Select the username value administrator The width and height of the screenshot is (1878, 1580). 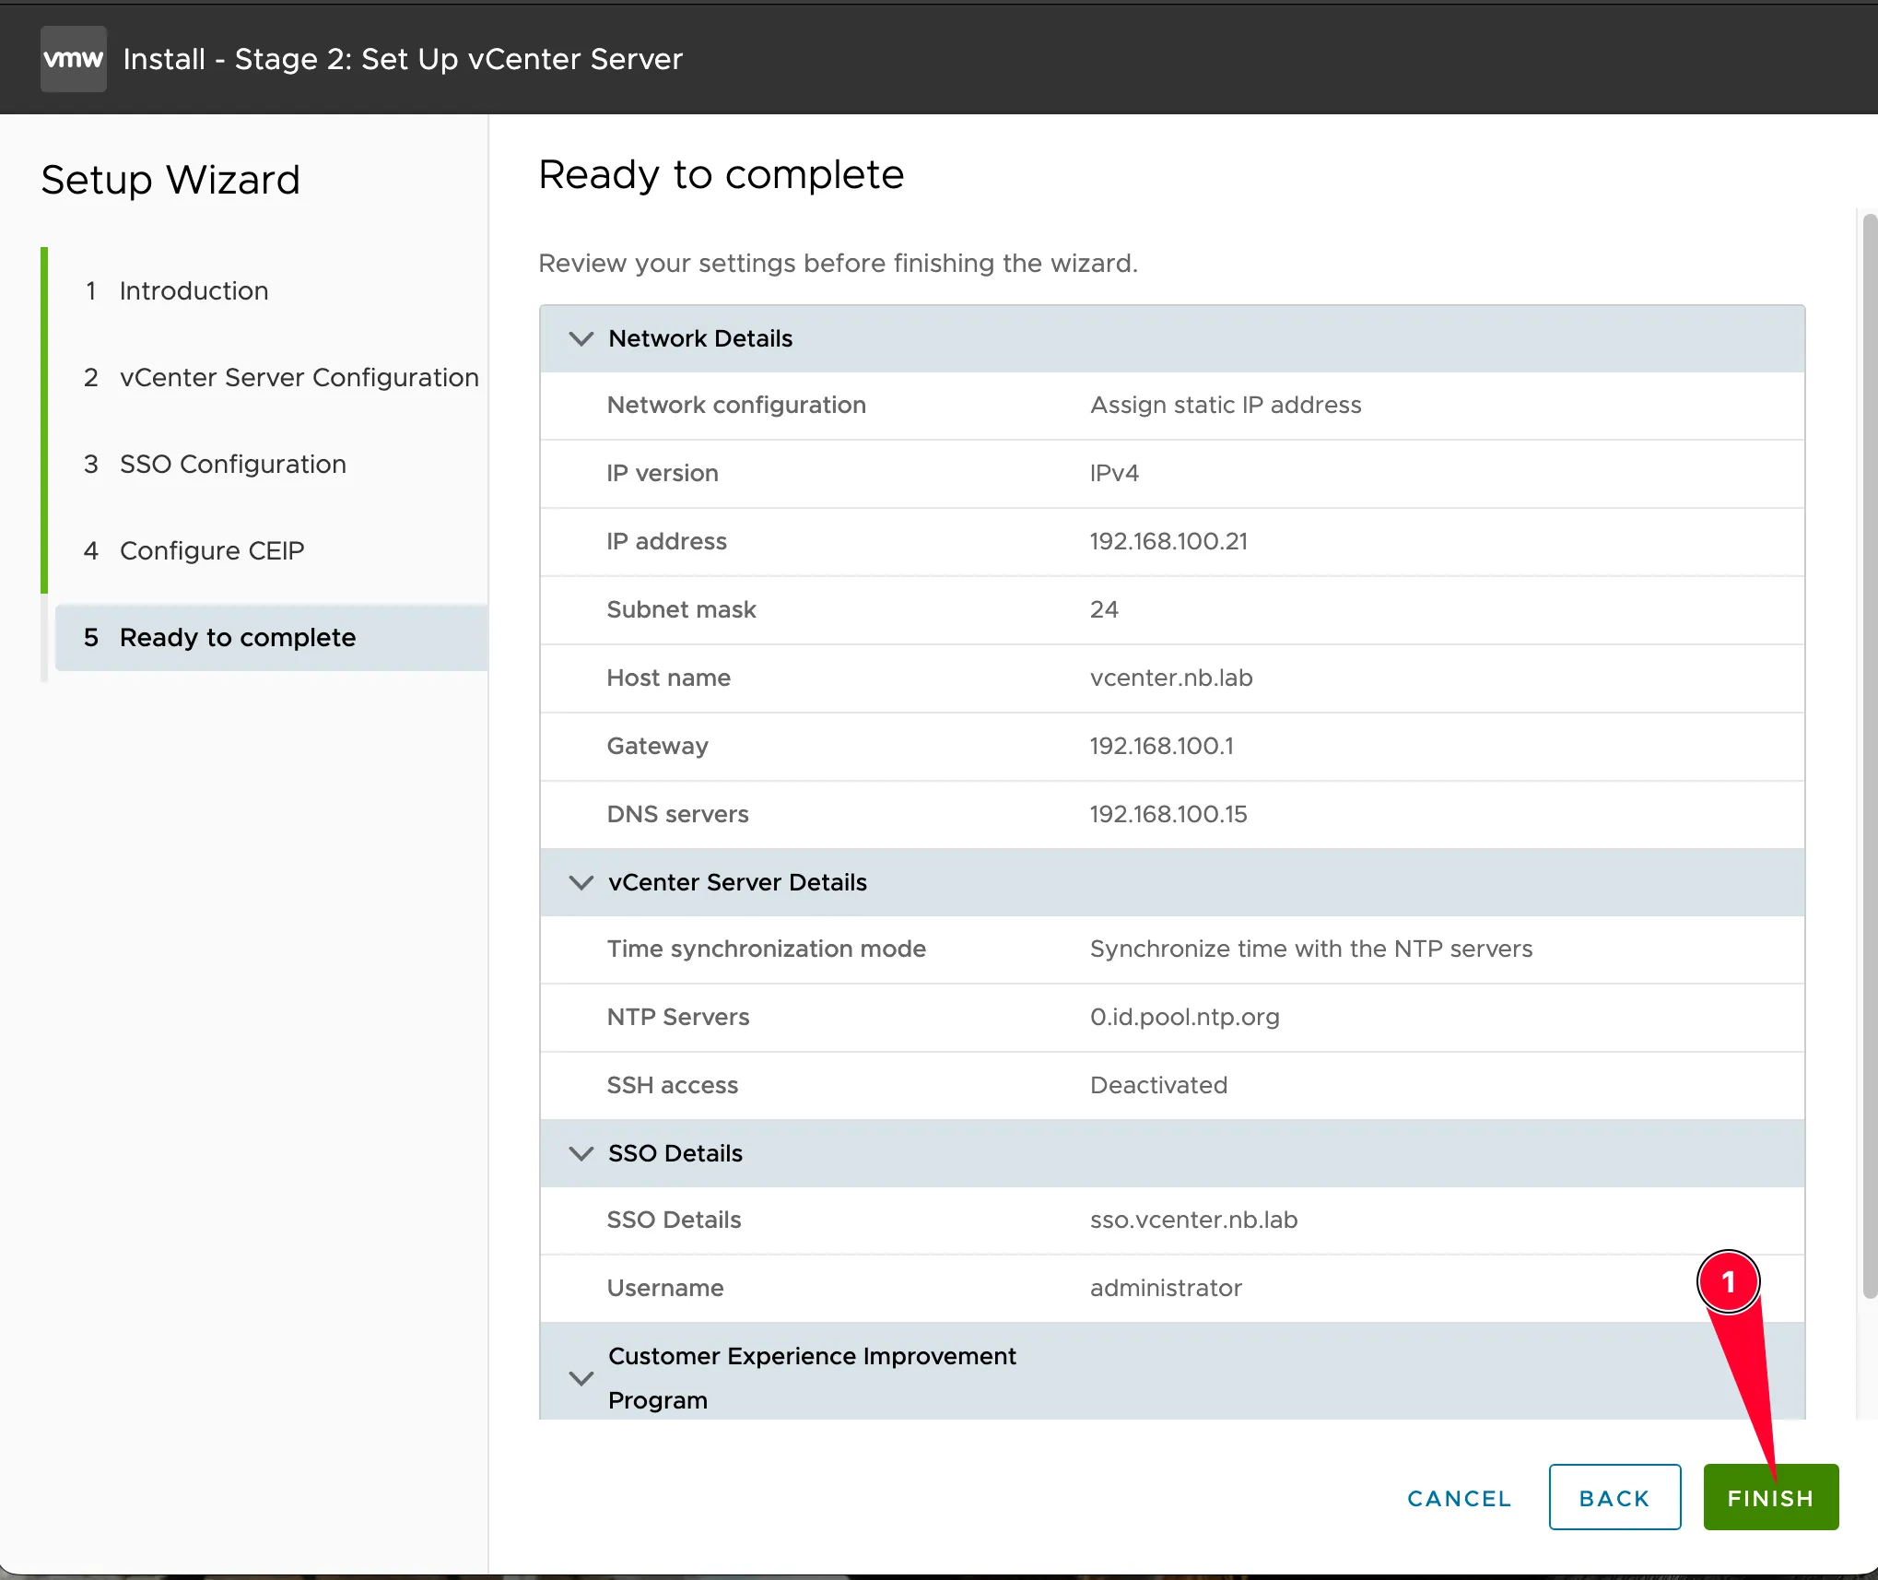tap(1166, 1288)
